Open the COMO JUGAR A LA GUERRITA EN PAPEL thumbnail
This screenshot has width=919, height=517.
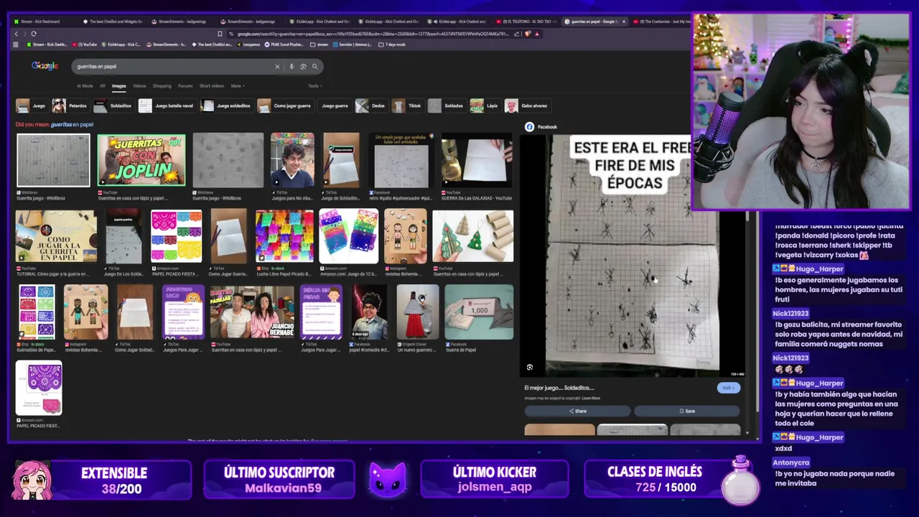(x=56, y=236)
